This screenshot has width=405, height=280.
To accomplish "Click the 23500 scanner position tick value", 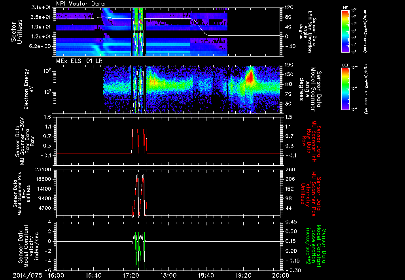I will (43, 169).
